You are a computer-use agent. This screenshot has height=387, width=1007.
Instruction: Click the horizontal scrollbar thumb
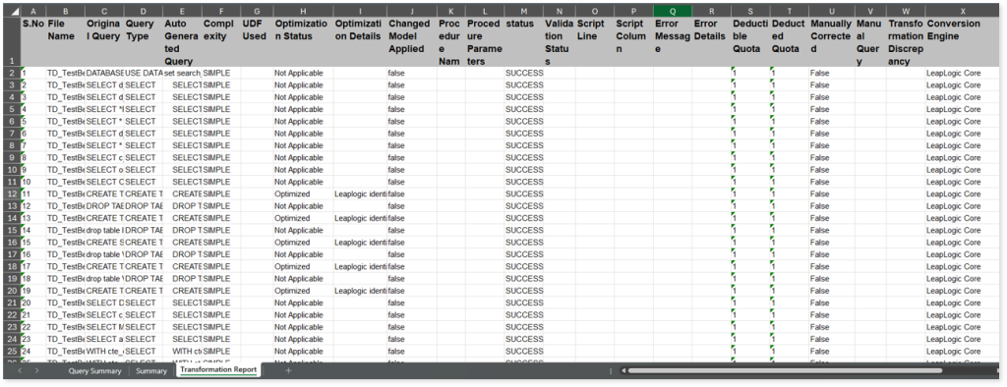pyautogui.click(x=785, y=370)
